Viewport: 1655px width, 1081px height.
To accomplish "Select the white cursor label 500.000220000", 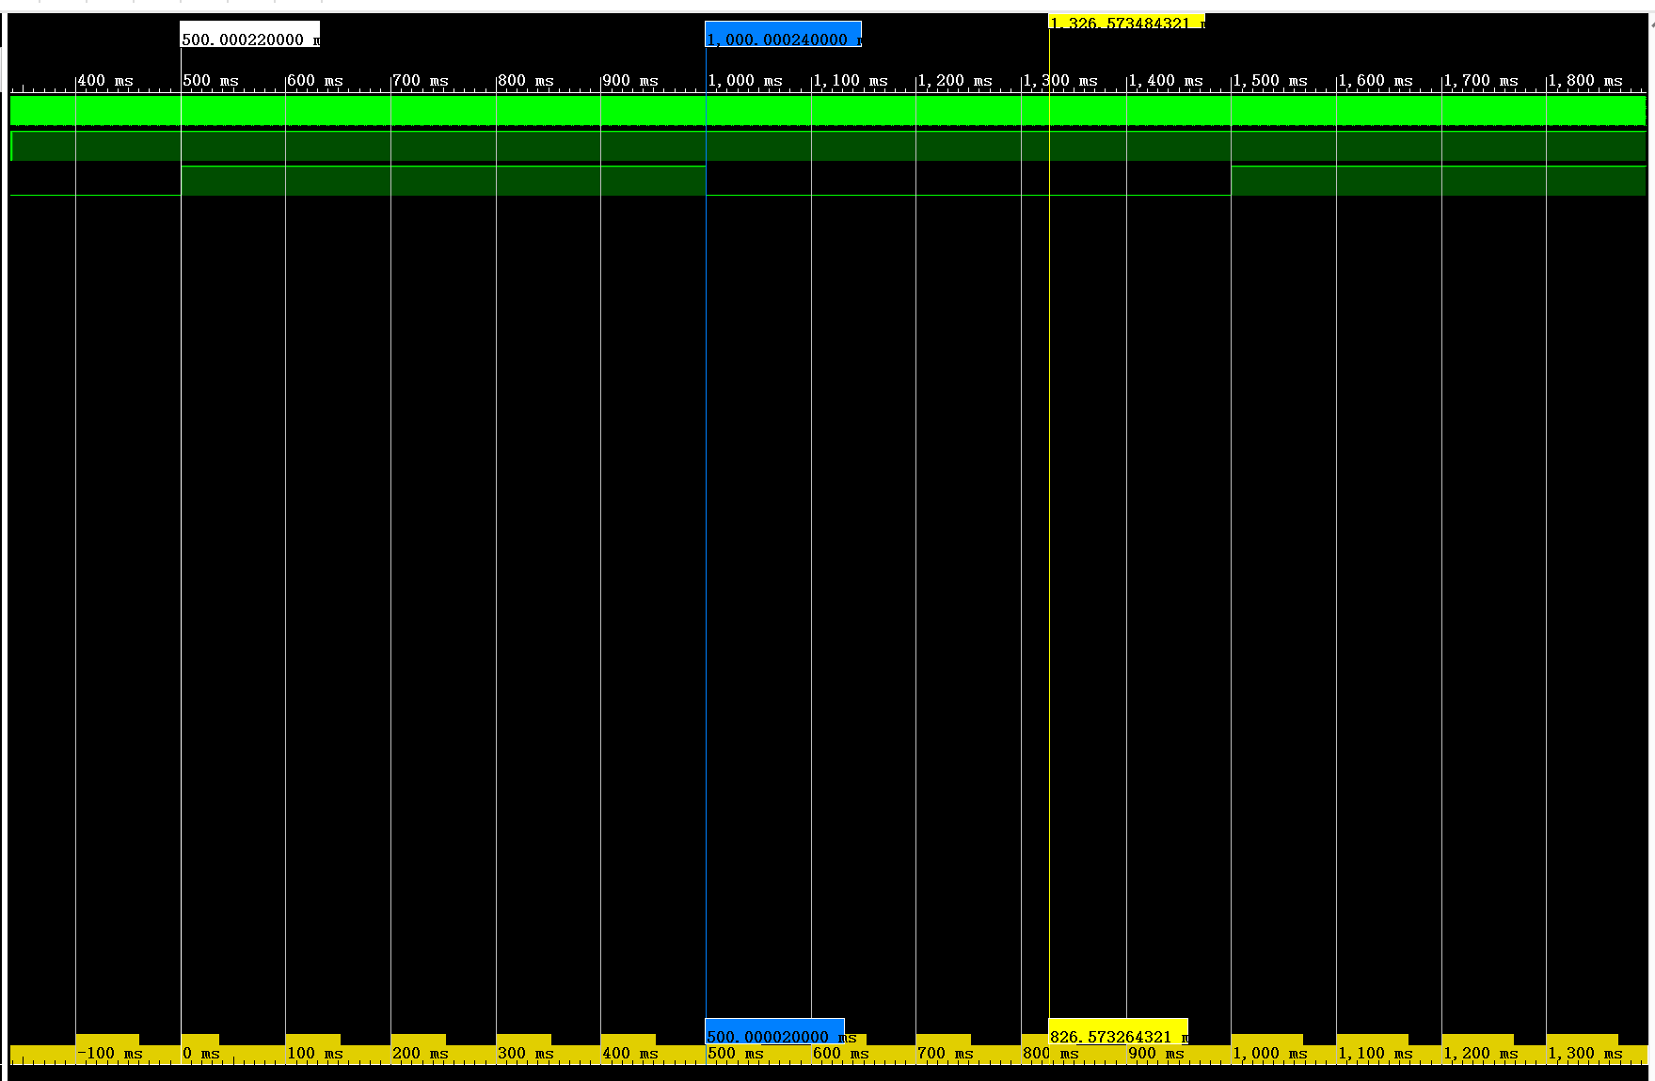I will 249,35.
